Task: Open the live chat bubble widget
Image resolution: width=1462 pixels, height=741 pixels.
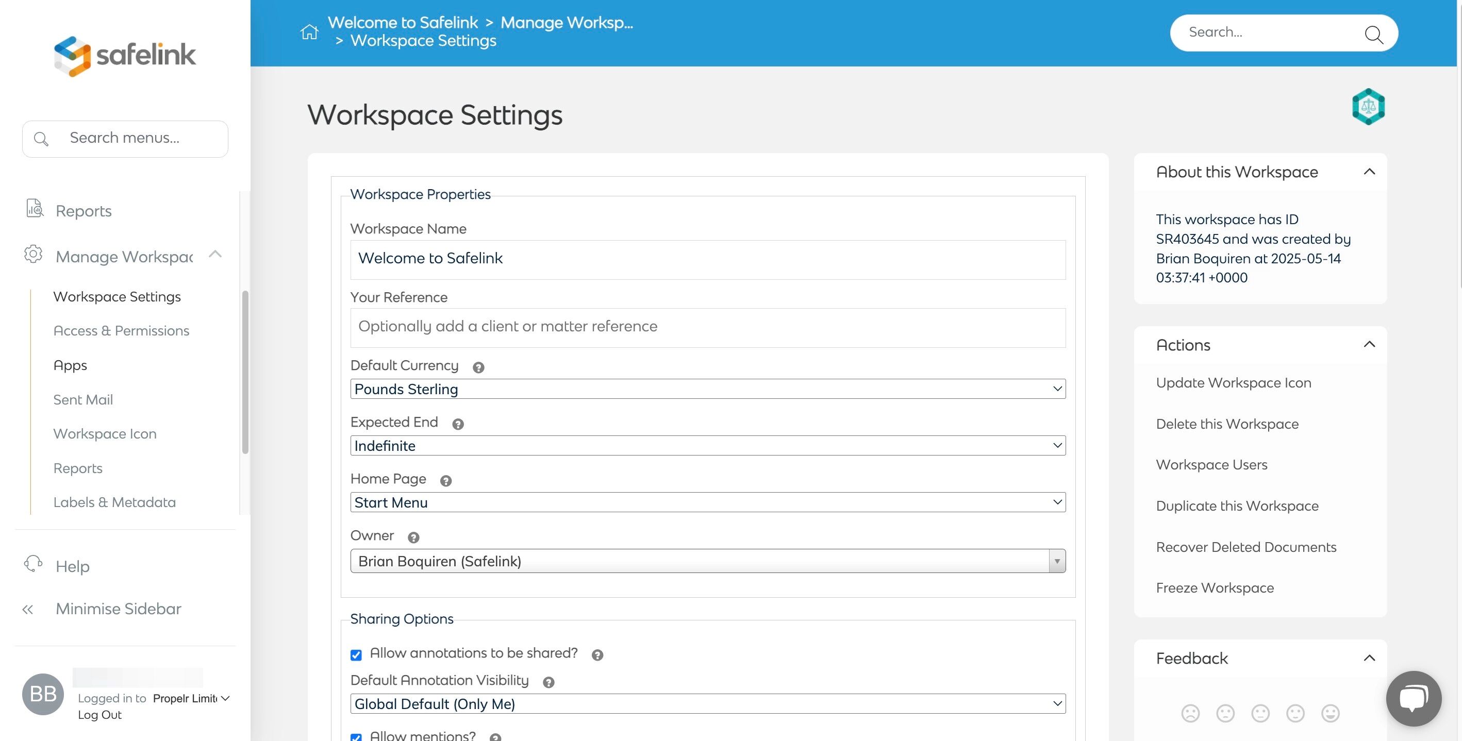Action: click(1413, 698)
